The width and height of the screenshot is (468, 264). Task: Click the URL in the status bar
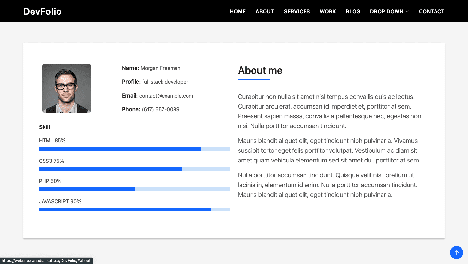tap(46, 260)
